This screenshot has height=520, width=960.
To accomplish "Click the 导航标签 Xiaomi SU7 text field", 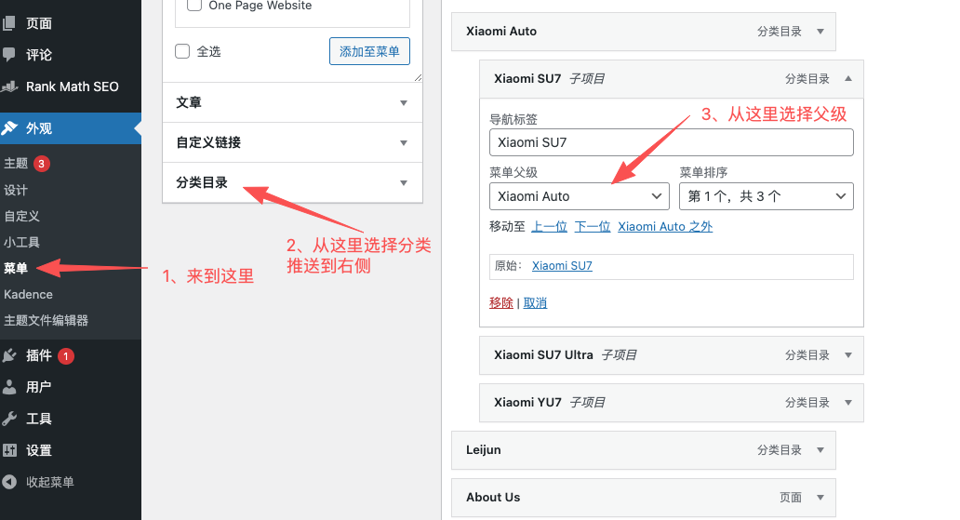I will coord(671,142).
